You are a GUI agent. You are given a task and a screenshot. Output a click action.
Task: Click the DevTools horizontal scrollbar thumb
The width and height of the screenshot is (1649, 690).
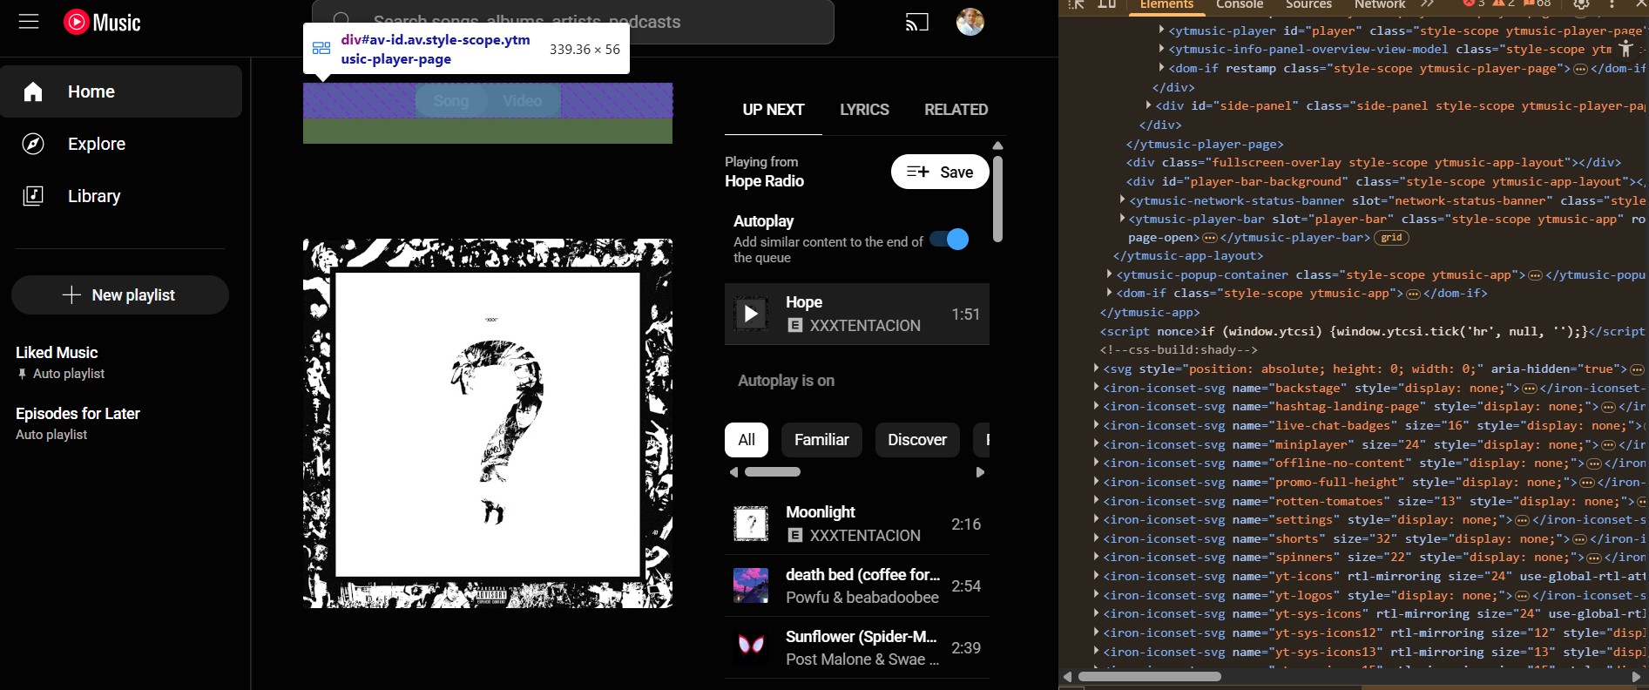coord(1150,676)
